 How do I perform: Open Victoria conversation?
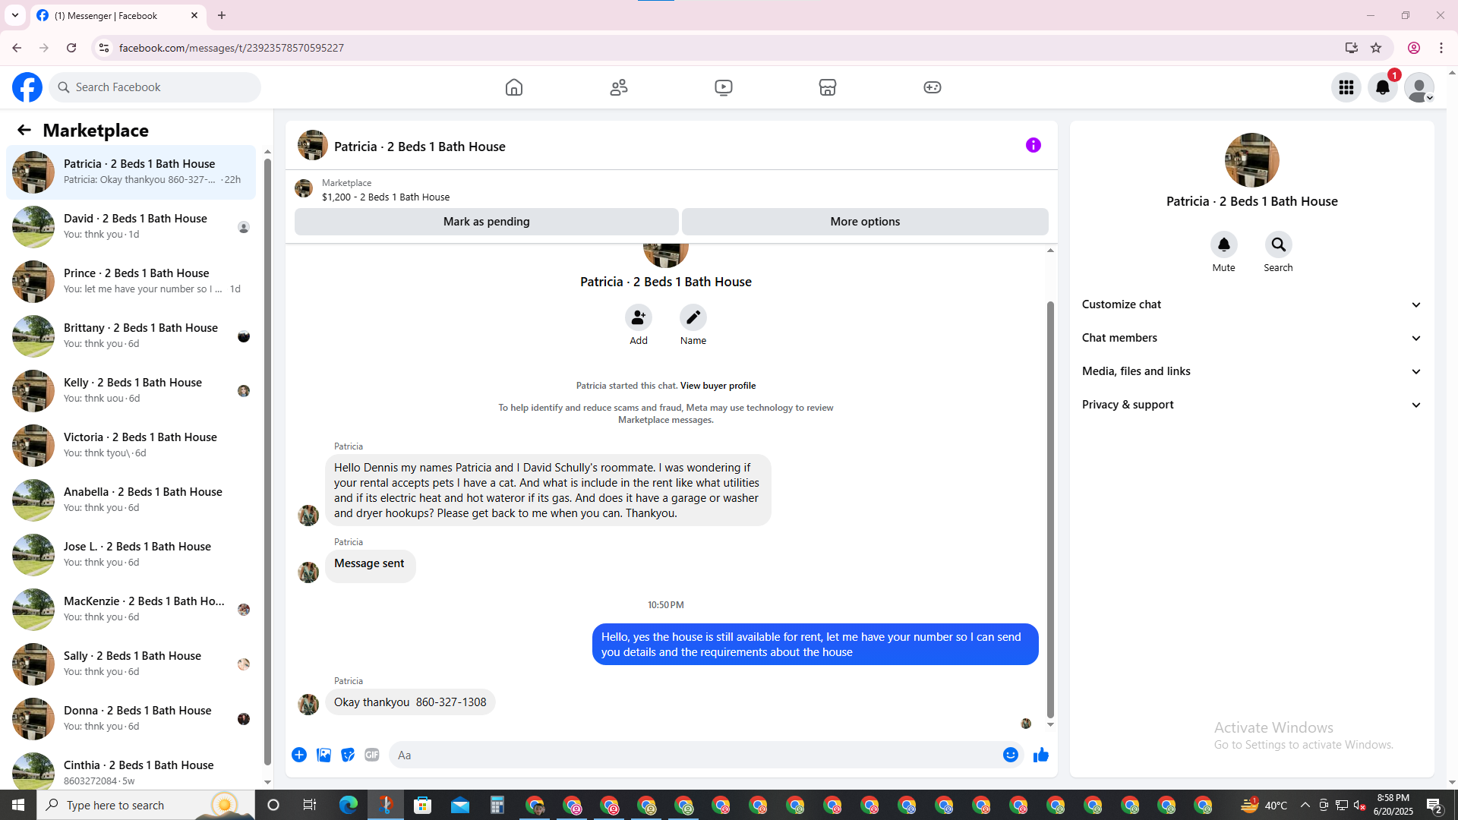coord(131,446)
